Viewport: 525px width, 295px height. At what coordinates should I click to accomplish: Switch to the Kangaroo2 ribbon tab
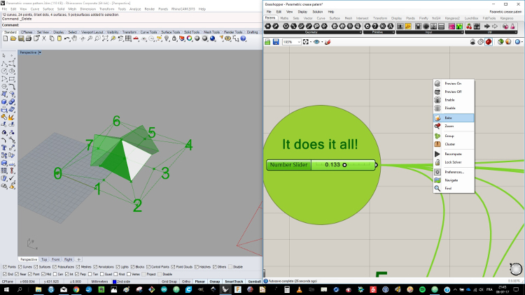[x=452, y=18]
